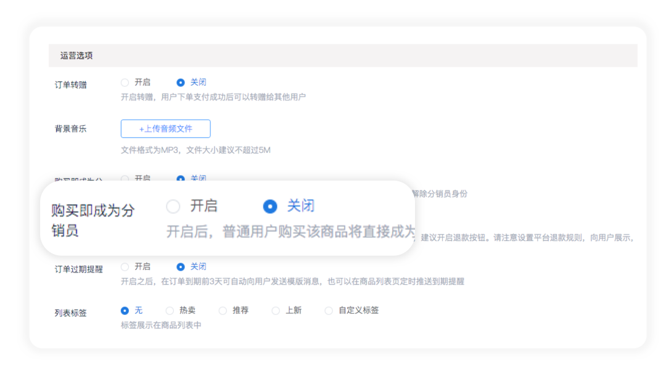666x376 pixels.
Task: Enable 订单过期提醒 via its 开启 radio
Action: click(x=125, y=266)
